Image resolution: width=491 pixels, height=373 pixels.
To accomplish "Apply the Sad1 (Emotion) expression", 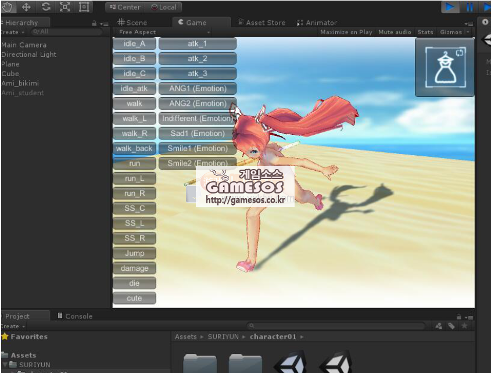I will (x=198, y=134).
